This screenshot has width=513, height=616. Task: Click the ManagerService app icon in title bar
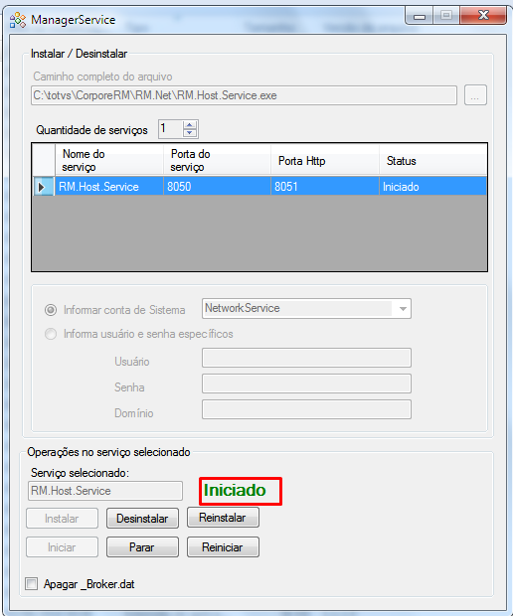pyautogui.click(x=18, y=20)
